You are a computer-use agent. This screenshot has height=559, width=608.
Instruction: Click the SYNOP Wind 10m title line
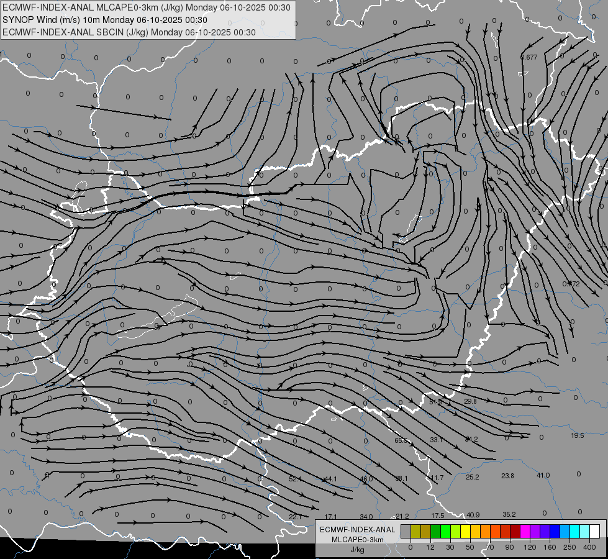(x=105, y=20)
